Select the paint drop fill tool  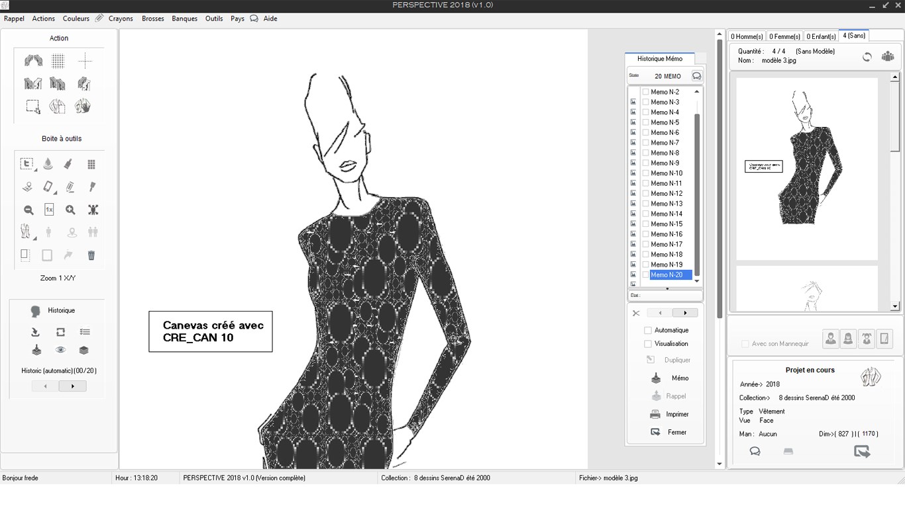[48, 164]
